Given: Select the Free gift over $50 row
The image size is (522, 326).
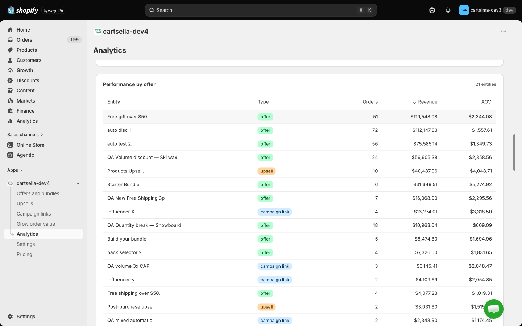Looking at the screenshot, I should click(x=299, y=117).
